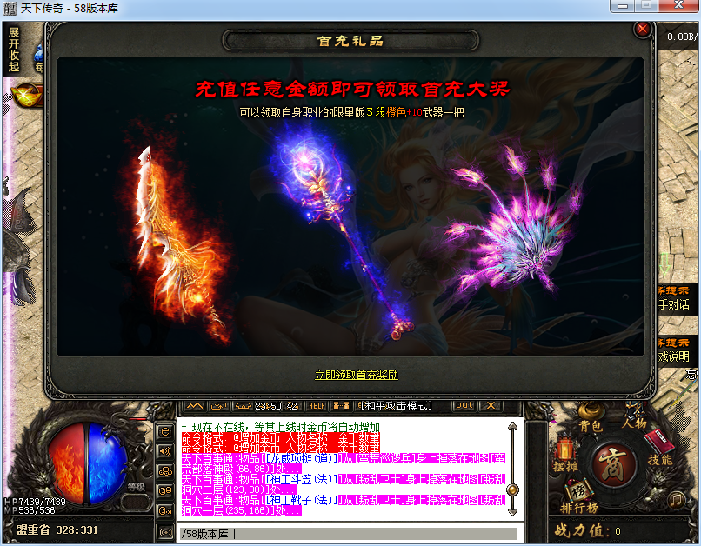701x546 pixels.
Task: Minimize the 天下传奇 game window
Action: [624, 6]
